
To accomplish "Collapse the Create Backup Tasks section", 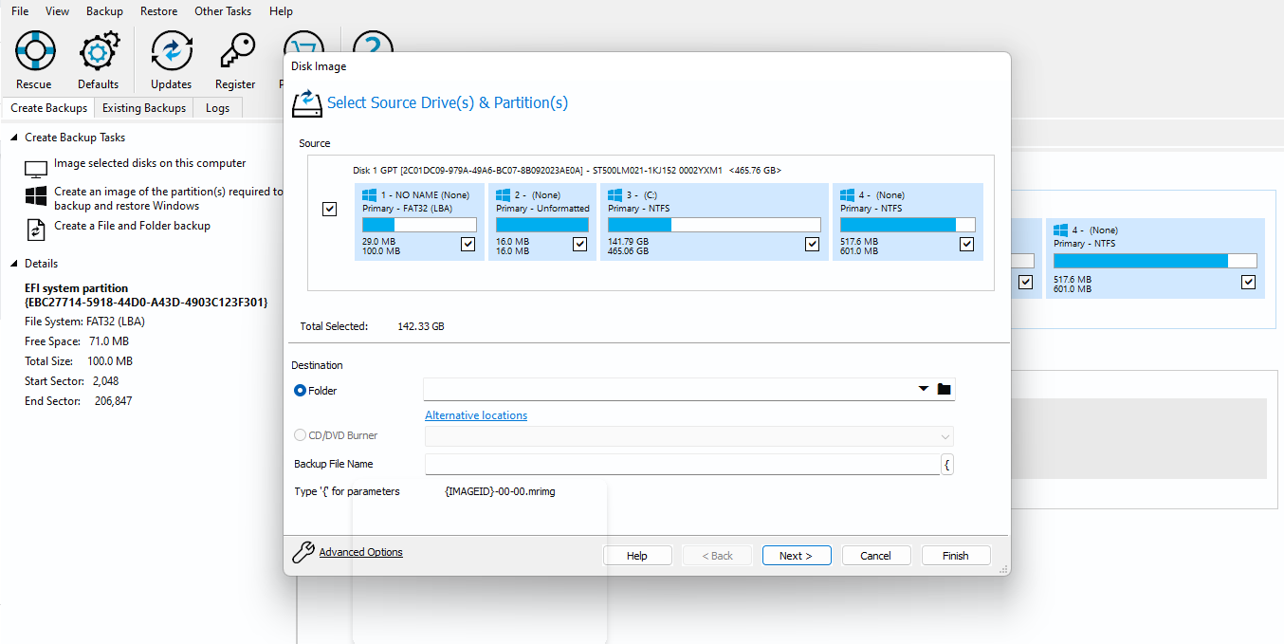I will click(x=14, y=138).
